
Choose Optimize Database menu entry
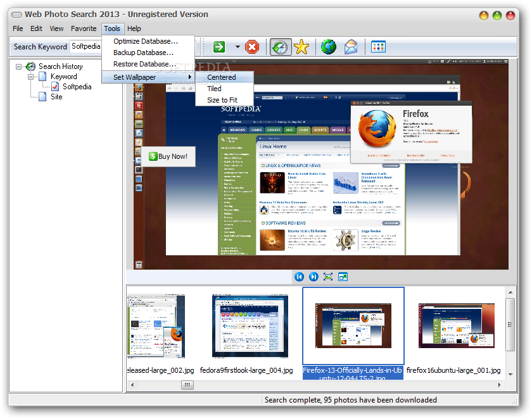(x=148, y=41)
